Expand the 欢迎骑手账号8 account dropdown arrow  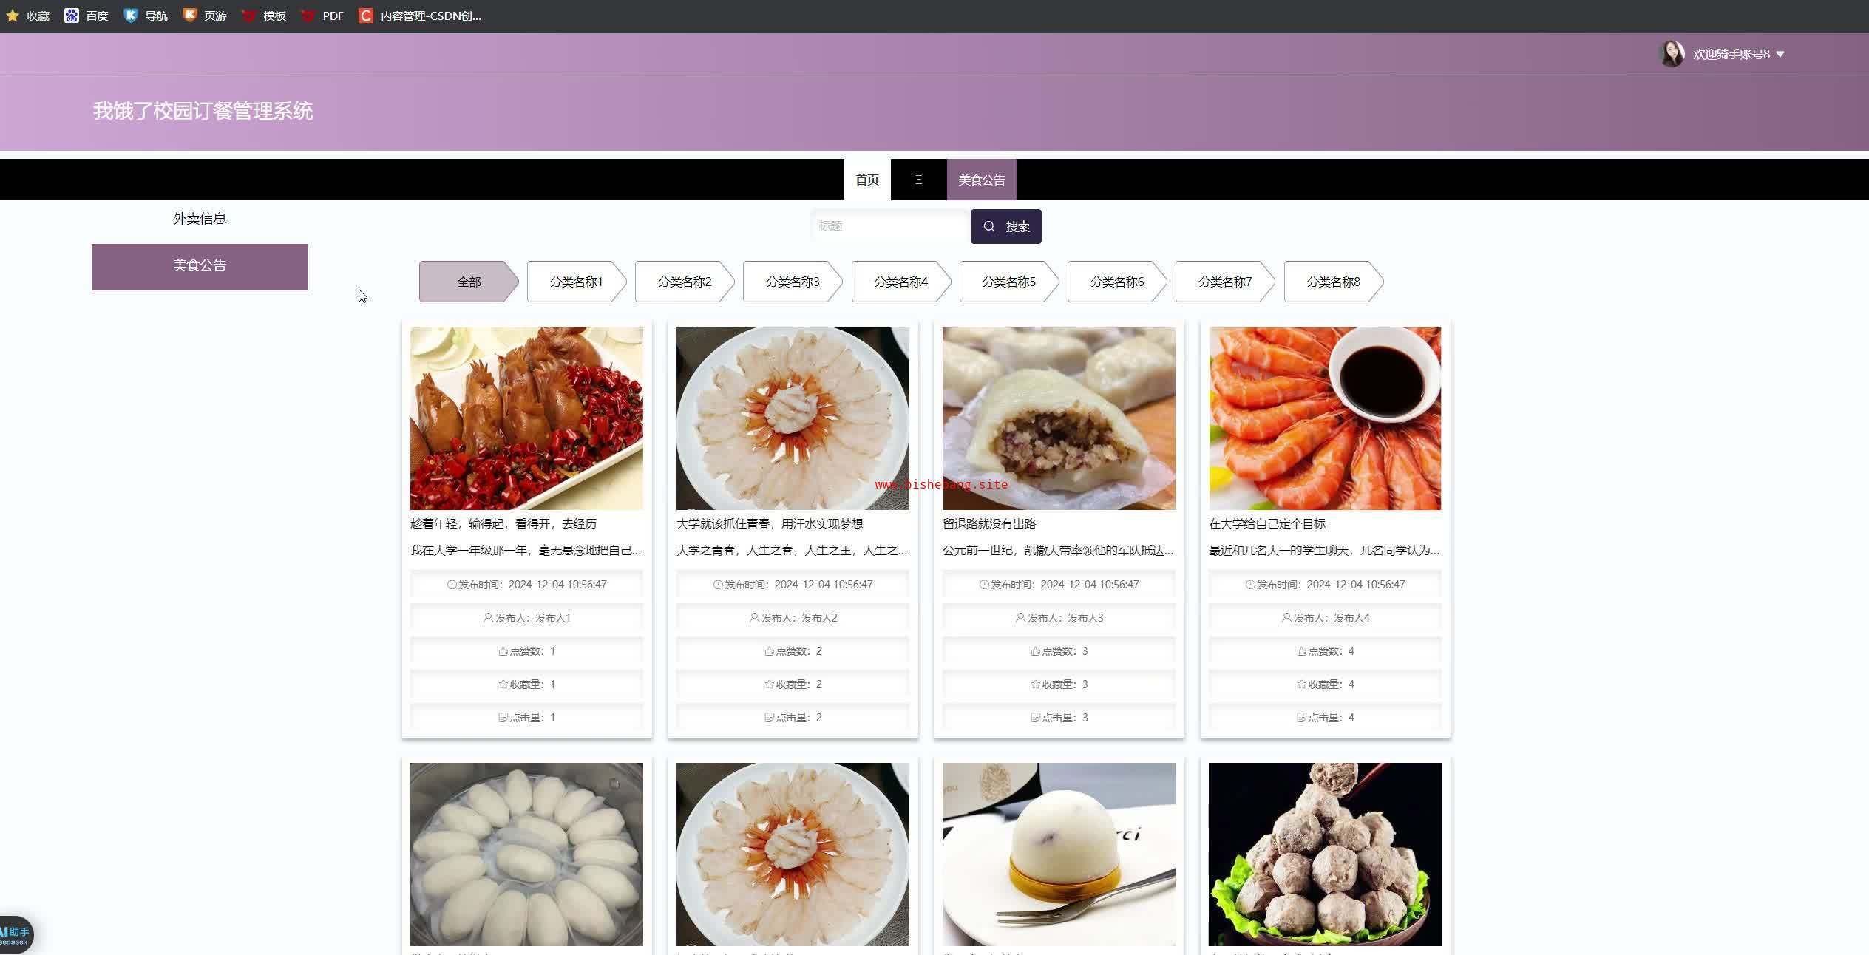[x=1780, y=54]
